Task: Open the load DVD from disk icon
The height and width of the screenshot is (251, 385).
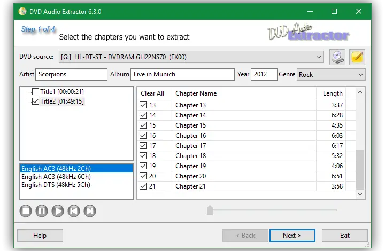Action: [337, 57]
